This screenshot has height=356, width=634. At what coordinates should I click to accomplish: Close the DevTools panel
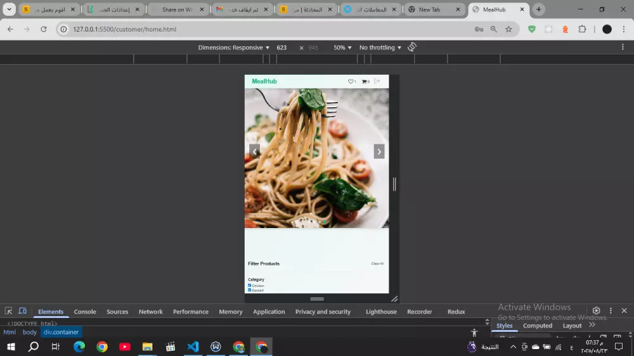(624, 310)
